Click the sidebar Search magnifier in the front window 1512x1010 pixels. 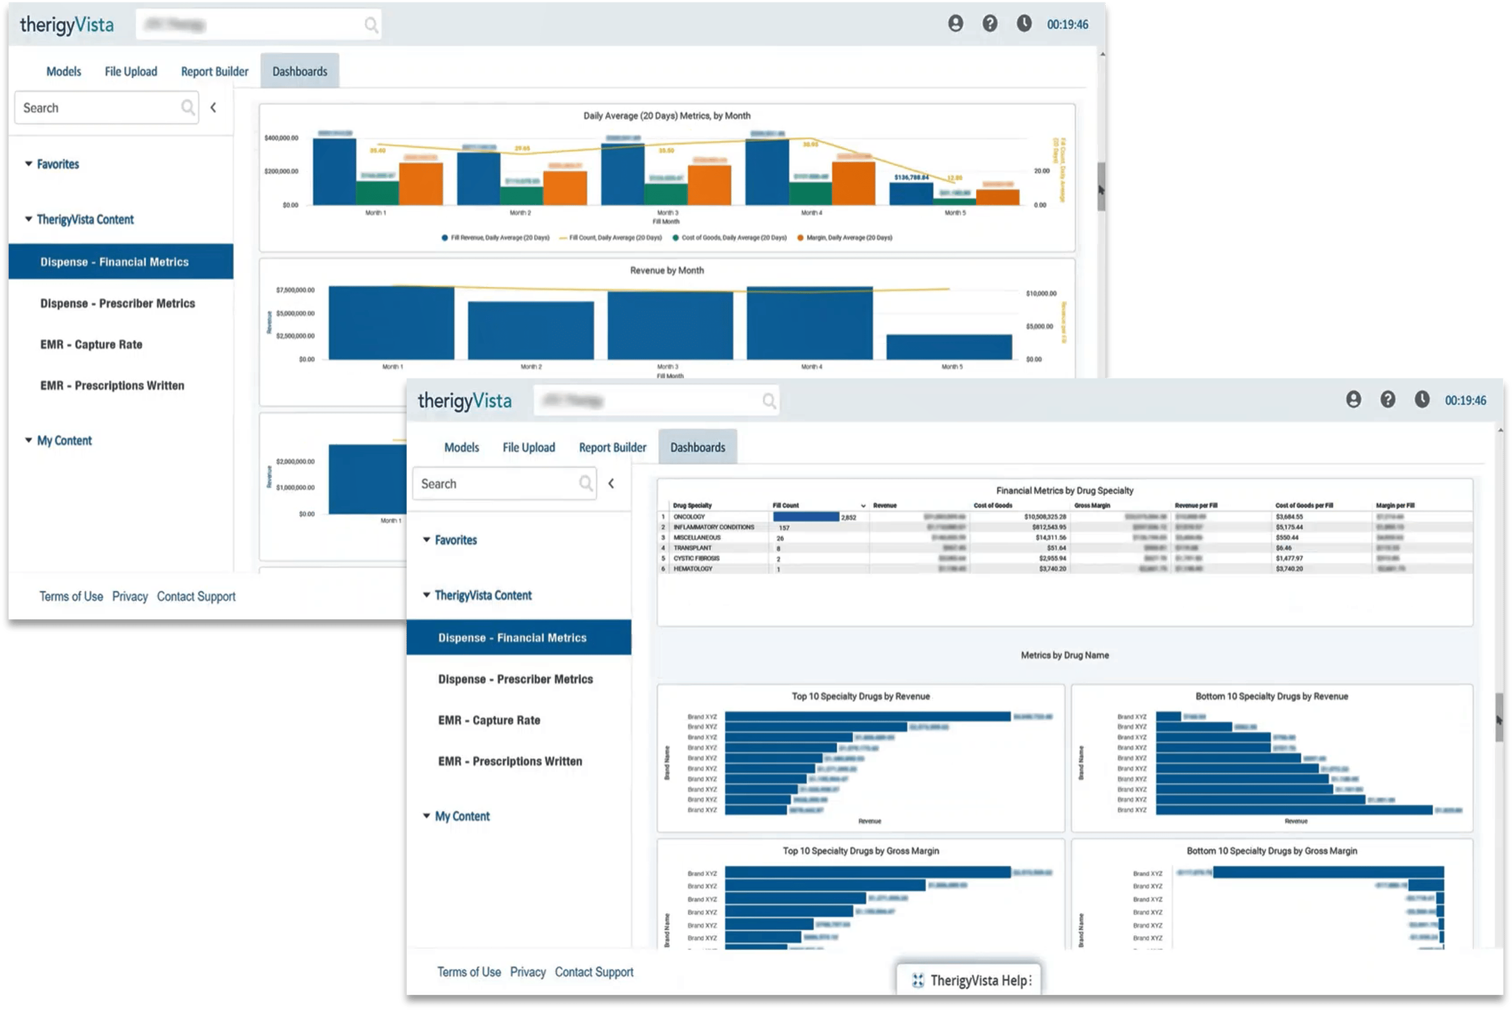pos(585,483)
